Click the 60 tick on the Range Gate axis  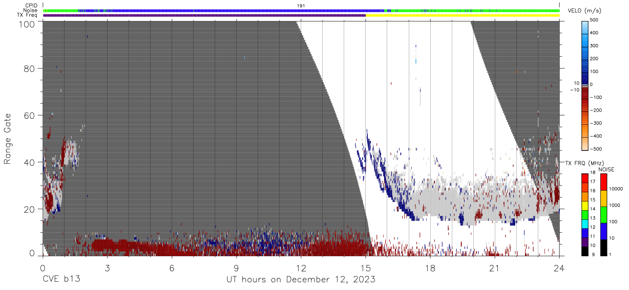(30, 116)
